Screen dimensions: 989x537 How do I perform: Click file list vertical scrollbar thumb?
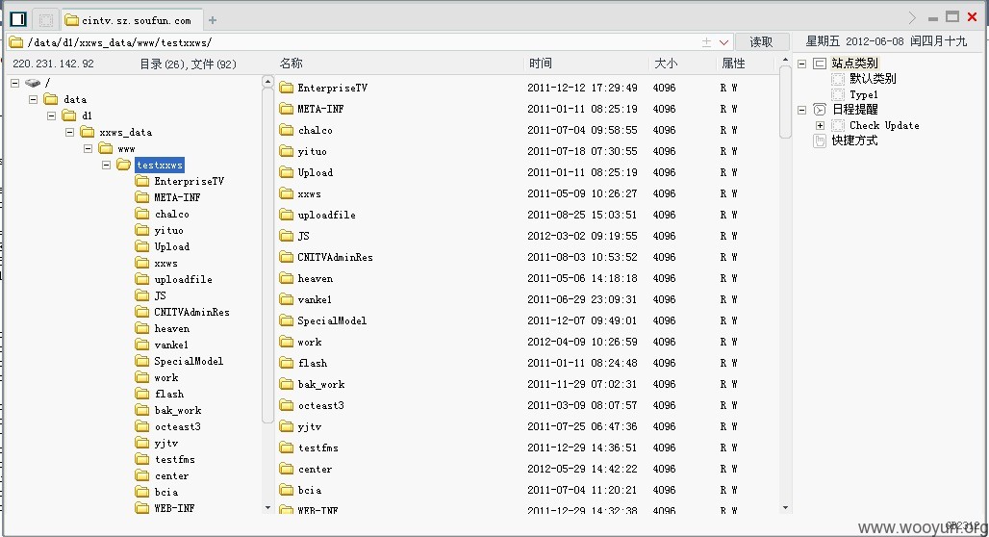785,102
